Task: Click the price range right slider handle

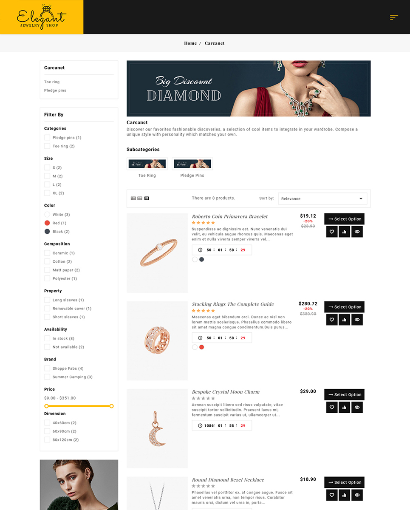Action: pos(111,406)
